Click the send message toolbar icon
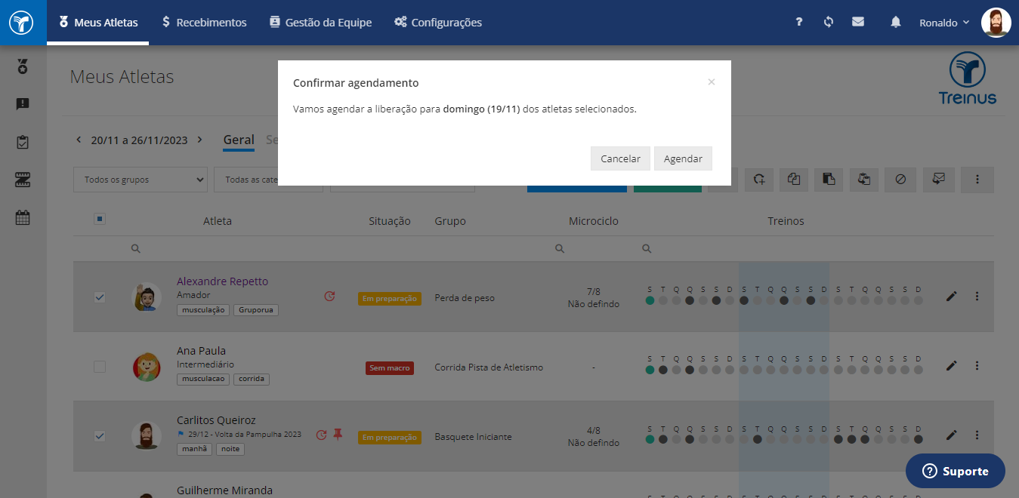 pyautogui.click(x=939, y=180)
